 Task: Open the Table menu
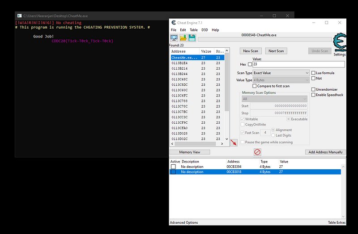point(194,30)
